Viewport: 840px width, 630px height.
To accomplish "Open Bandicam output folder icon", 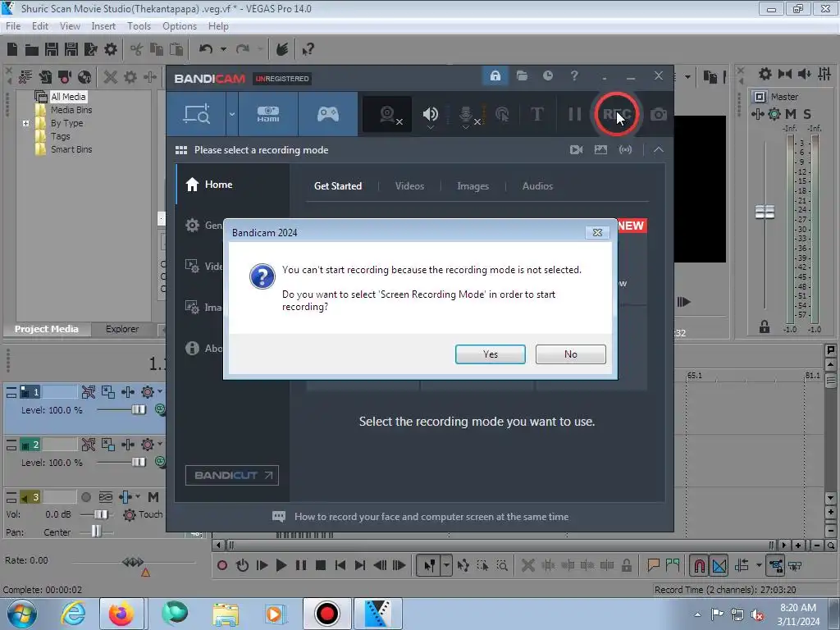I will coord(522,76).
